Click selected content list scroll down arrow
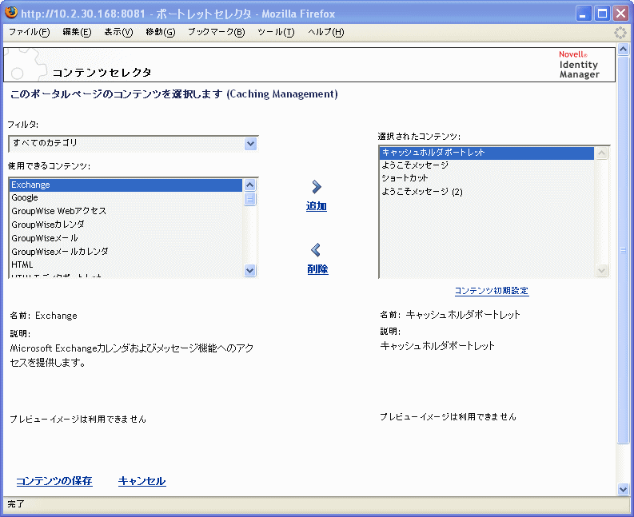This screenshot has width=634, height=517. [x=602, y=270]
